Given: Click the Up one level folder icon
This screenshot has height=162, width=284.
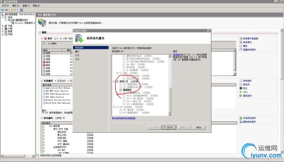Looking at the screenshot, I should point(12,10).
